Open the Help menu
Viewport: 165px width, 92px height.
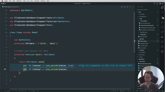[x=48, y=1]
